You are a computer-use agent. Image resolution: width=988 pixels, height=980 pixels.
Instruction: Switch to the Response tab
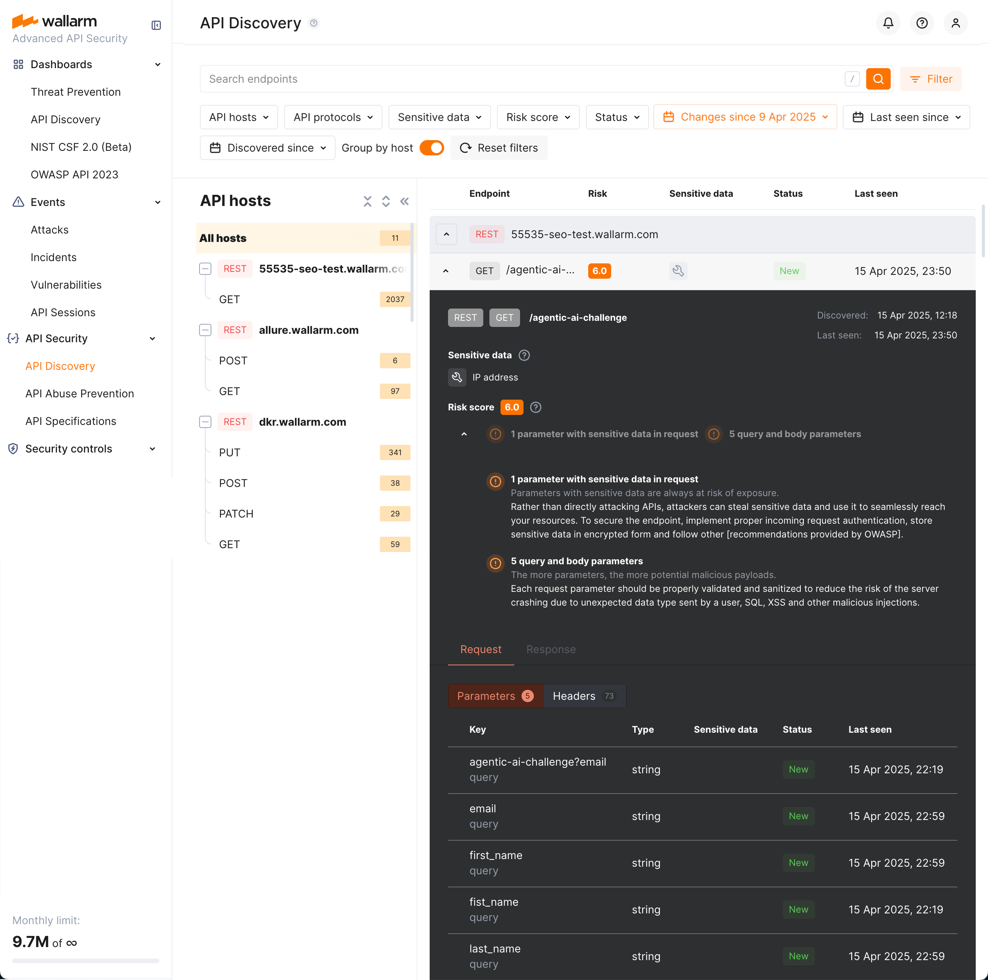pos(551,649)
